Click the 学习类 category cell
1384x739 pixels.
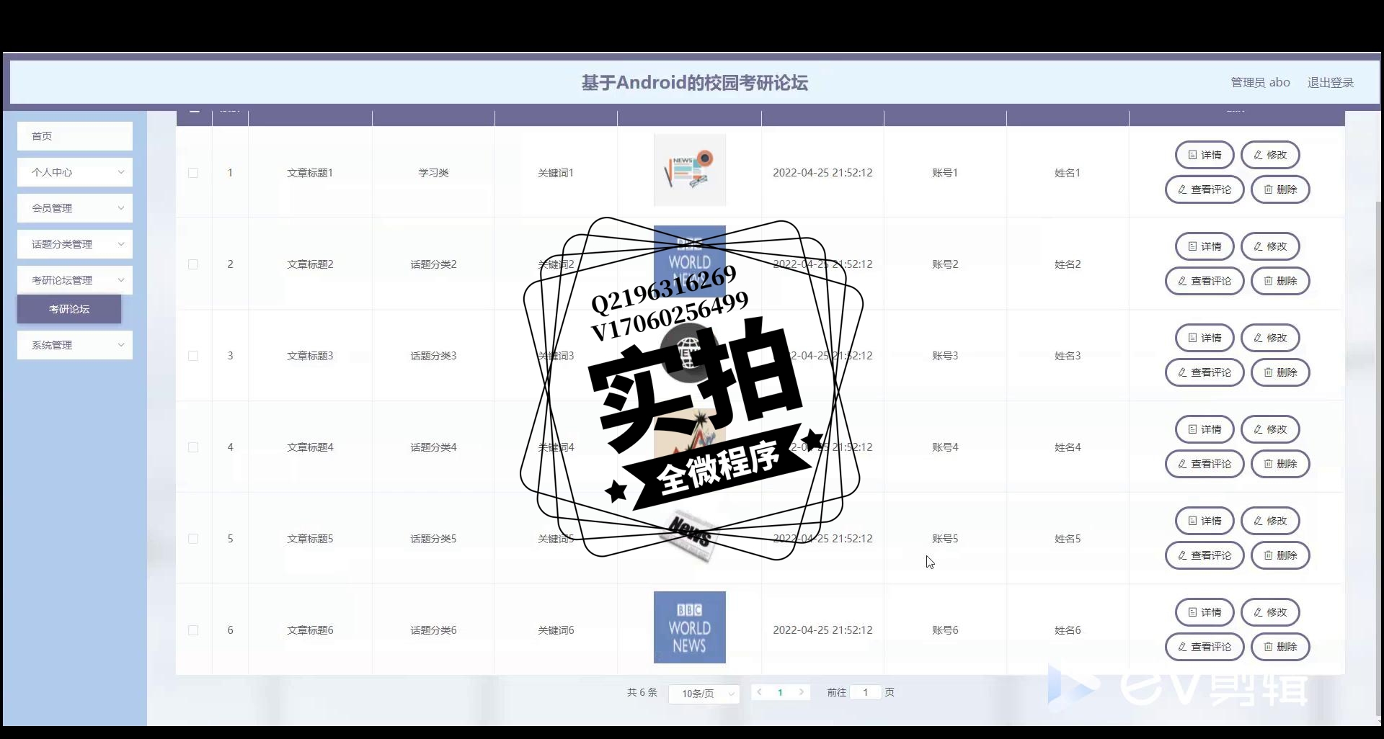tap(433, 173)
